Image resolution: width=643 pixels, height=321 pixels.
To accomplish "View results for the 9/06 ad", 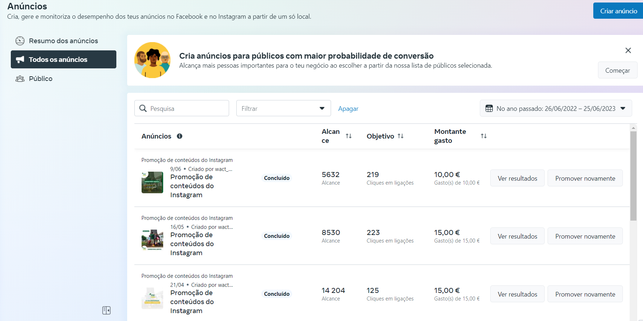I will click(517, 178).
